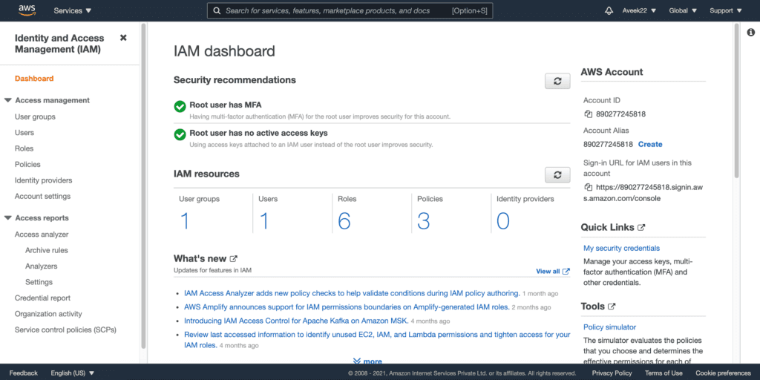Open Roles in the sidebar
Screen dimensions: 760x380
pos(24,148)
